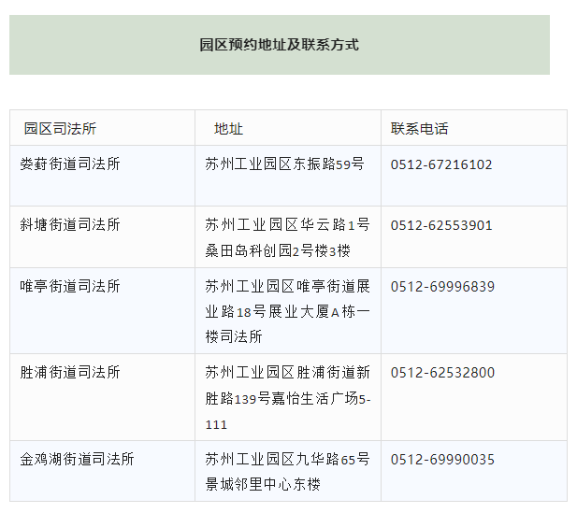Click the 唯亭街道展业路18号 address cell
The height and width of the screenshot is (513, 577).
coord(287,311)
